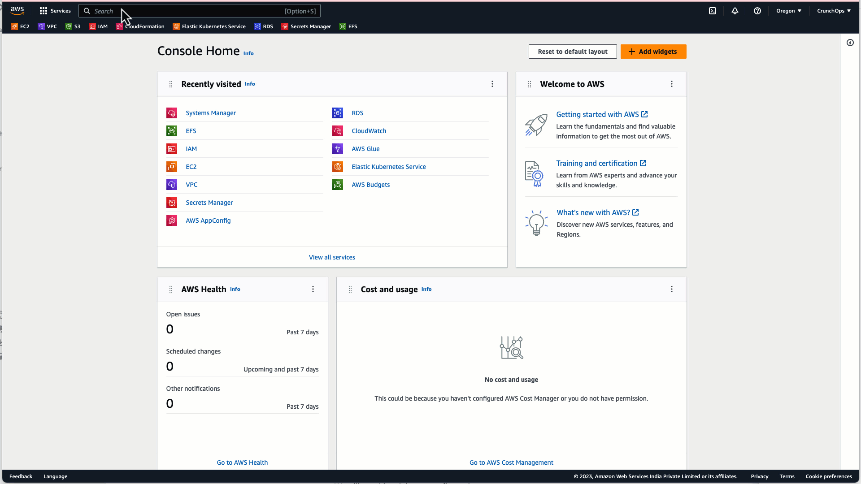Click Info link next to Console Home
Screen dimensions: 861x484
point(248,53)
